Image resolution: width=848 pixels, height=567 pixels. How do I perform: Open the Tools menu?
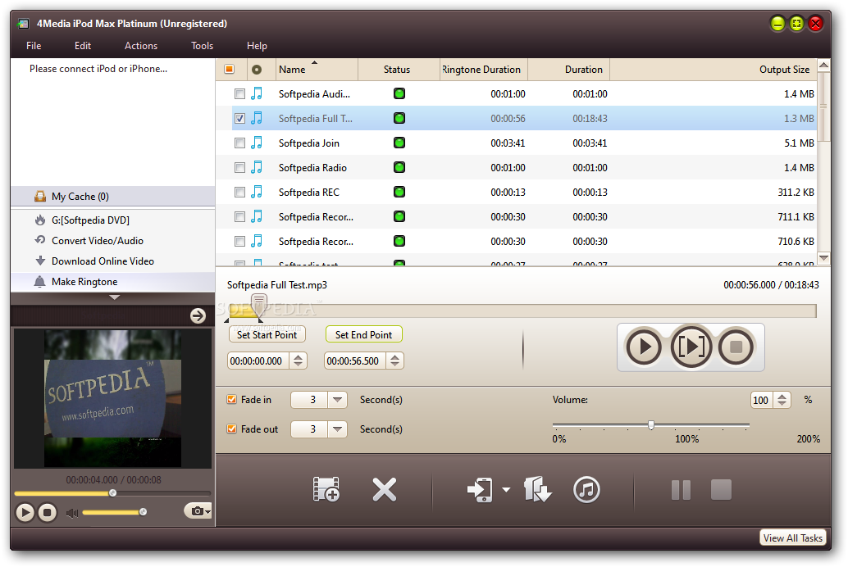203,46
